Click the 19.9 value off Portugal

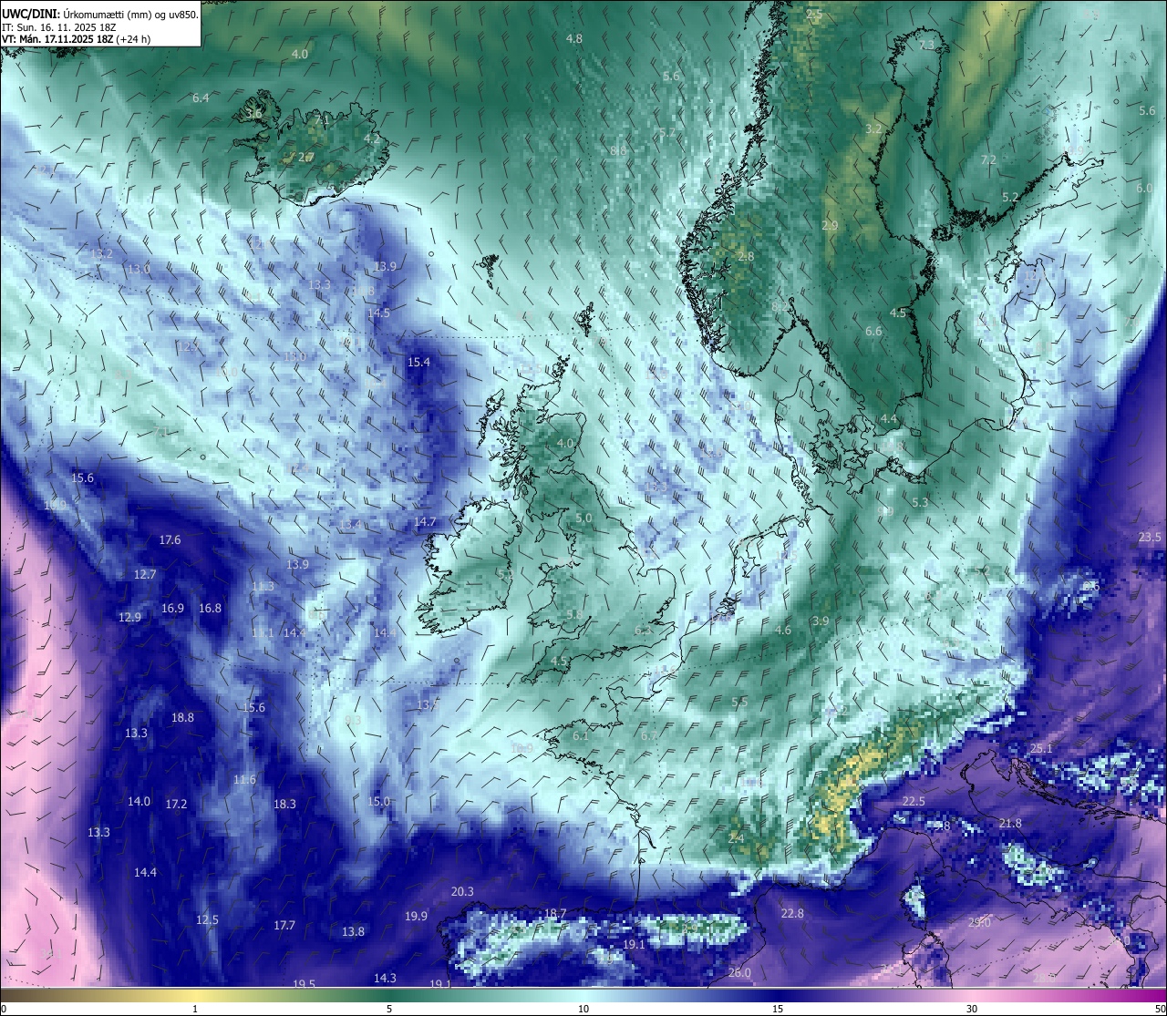pyautogui.click(x=416, y=916)
